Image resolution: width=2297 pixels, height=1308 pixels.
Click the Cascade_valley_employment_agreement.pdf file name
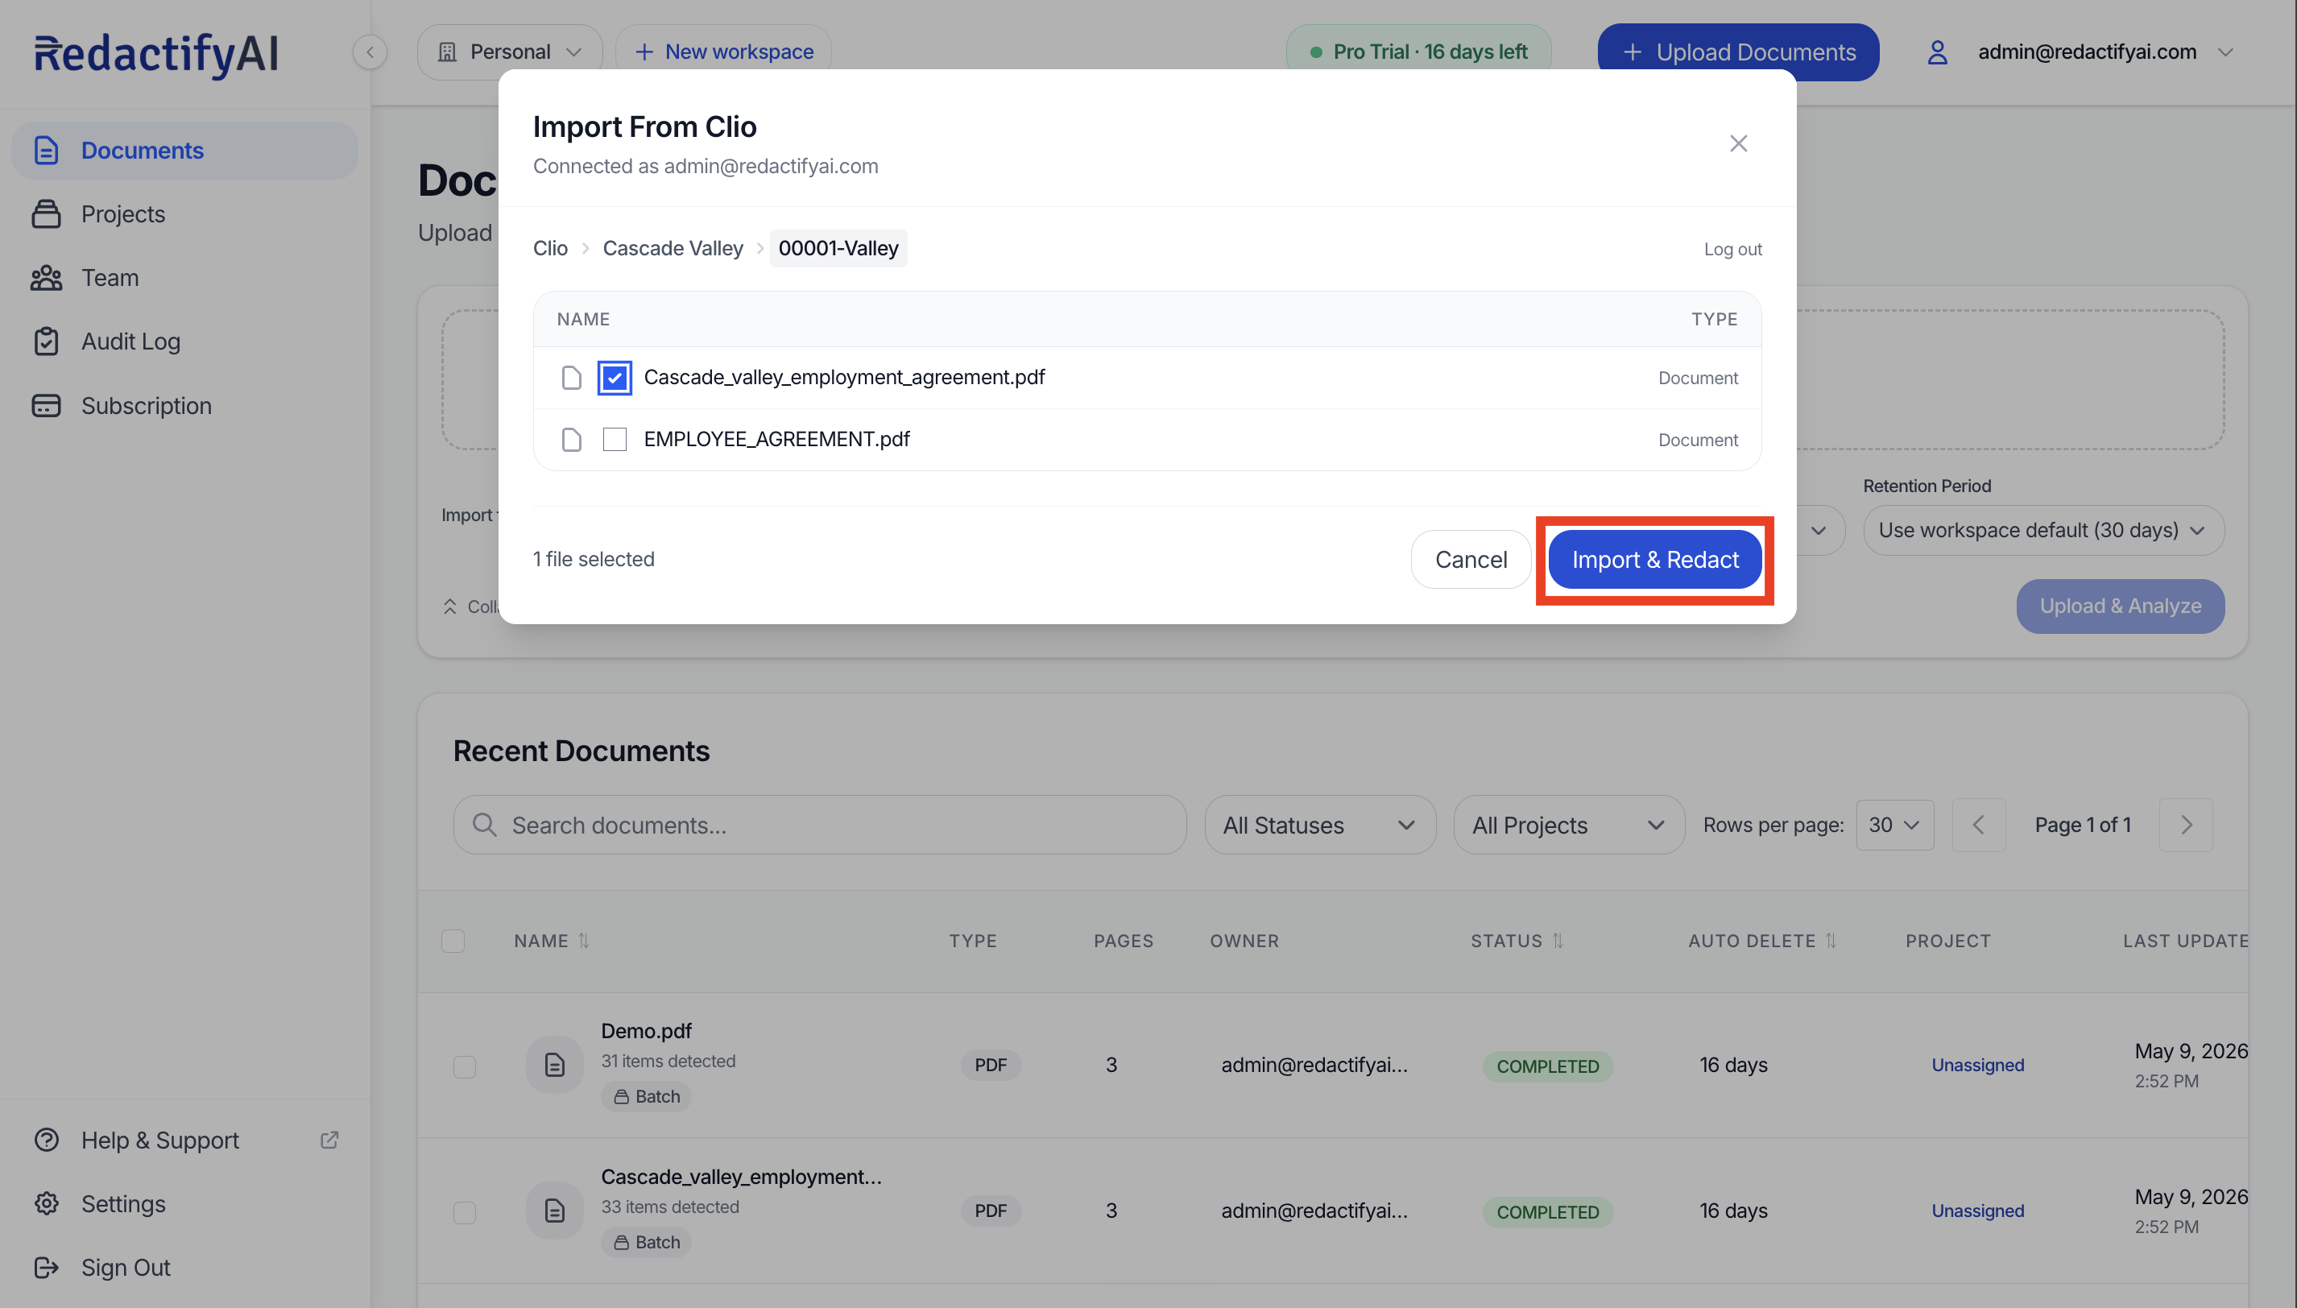pyautogui.click(x=844, y=377)
